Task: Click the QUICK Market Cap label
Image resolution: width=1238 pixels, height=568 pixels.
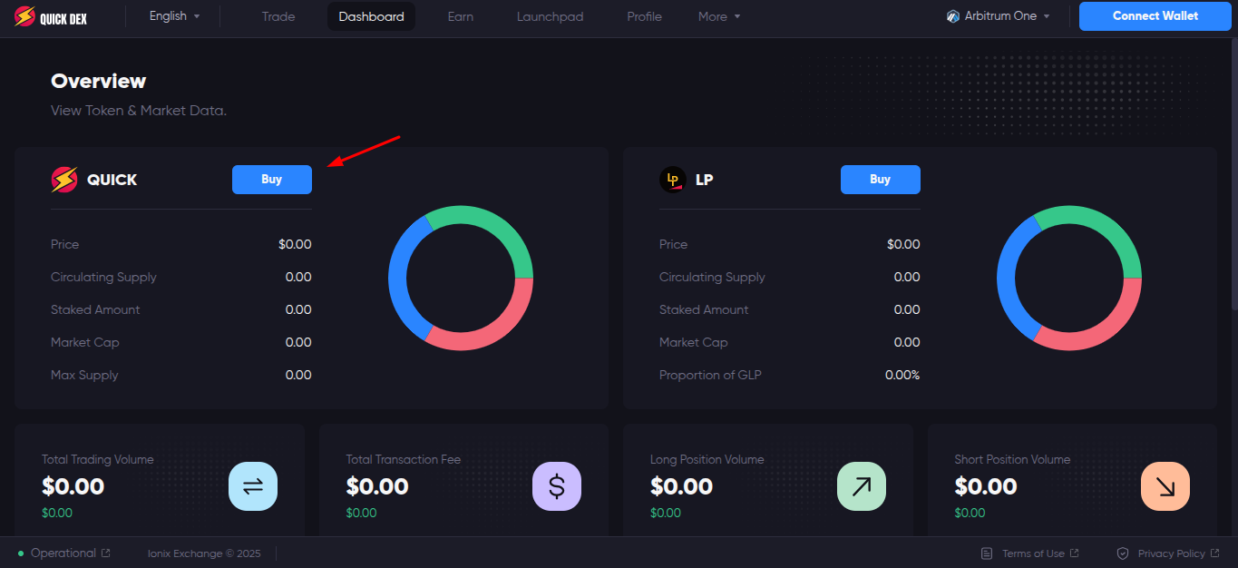Action: coord(85,342)
